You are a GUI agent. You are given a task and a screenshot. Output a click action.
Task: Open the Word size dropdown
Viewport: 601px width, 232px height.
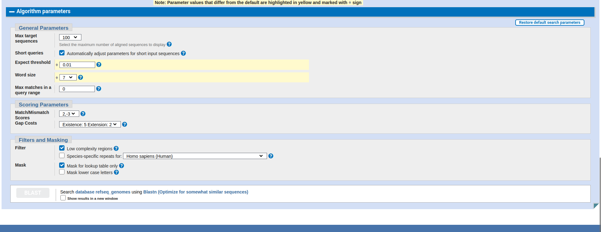68,77
